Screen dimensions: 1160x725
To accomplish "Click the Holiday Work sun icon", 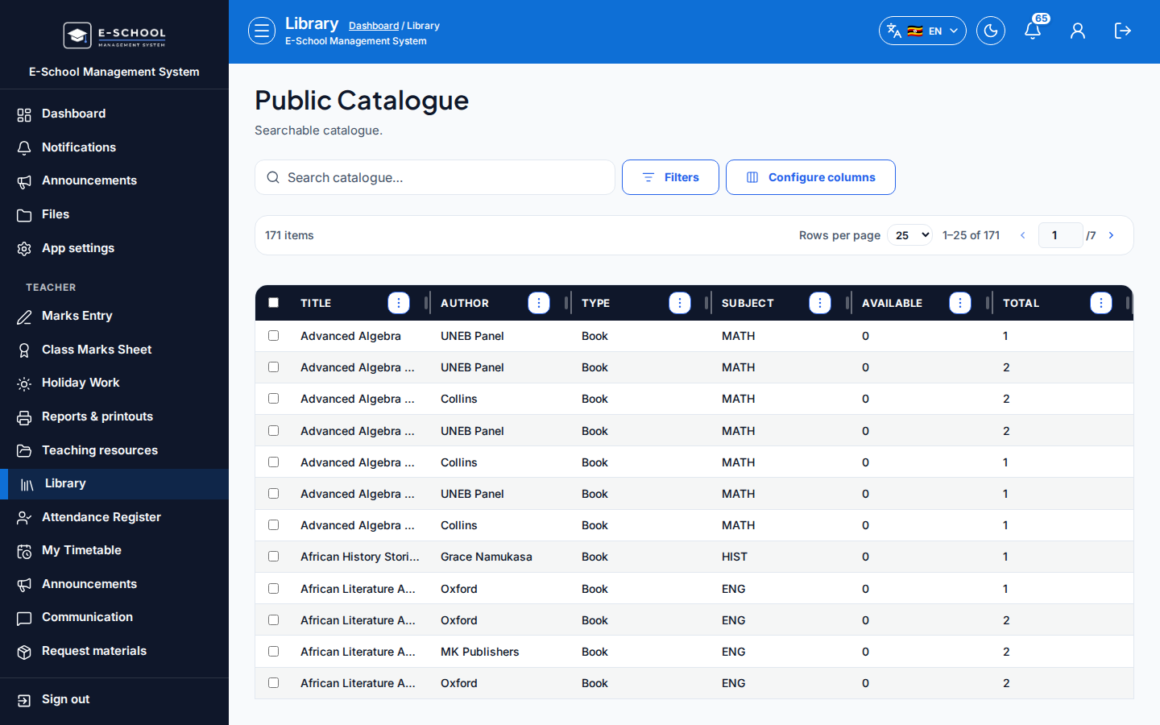I will coord(24,383).
